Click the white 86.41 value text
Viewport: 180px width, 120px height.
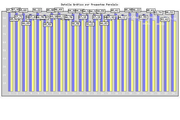[x=146, y=24]
